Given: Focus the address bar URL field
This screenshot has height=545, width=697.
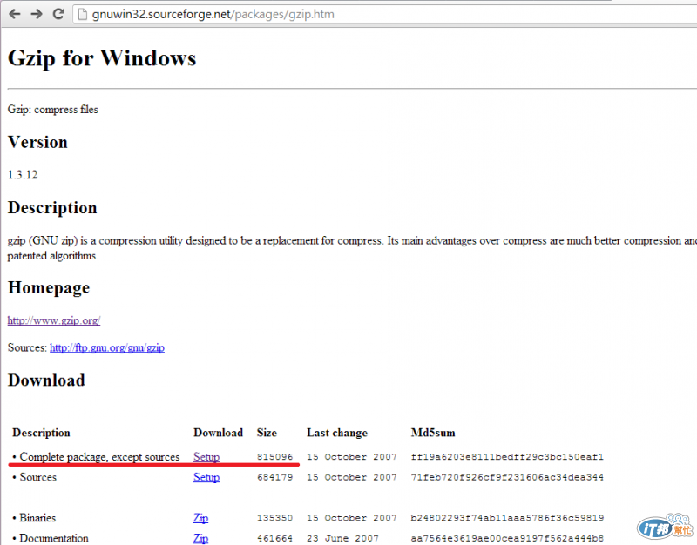Looking at the screenshot, I should (x=384, y=14).
